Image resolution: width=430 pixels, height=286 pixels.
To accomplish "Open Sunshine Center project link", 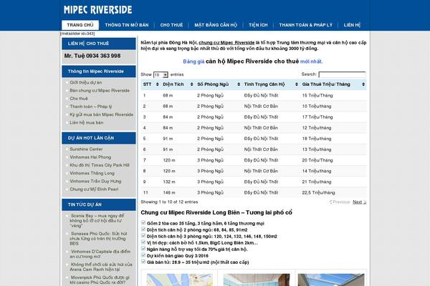I will (86, 149).
